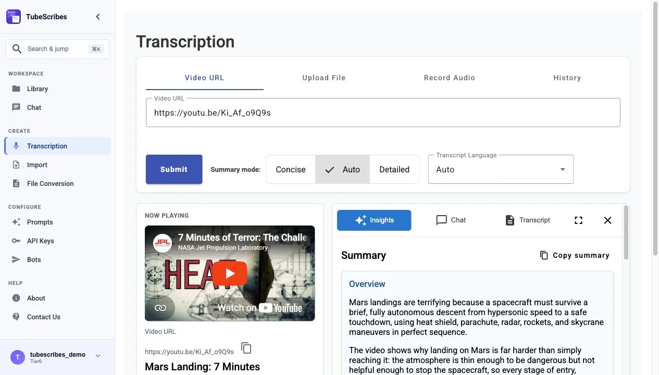The width and height of the screenshot is (659, 375).
Task: Click Copy summary button
Action: (x=574, y=255)
